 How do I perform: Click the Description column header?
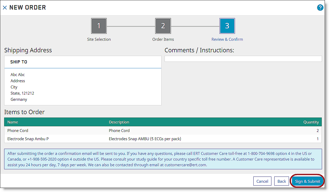(x=119, y=122)
